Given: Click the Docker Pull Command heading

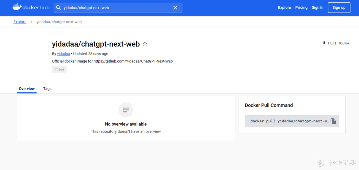Looking at the screenshot, I should tap(269, 105).
